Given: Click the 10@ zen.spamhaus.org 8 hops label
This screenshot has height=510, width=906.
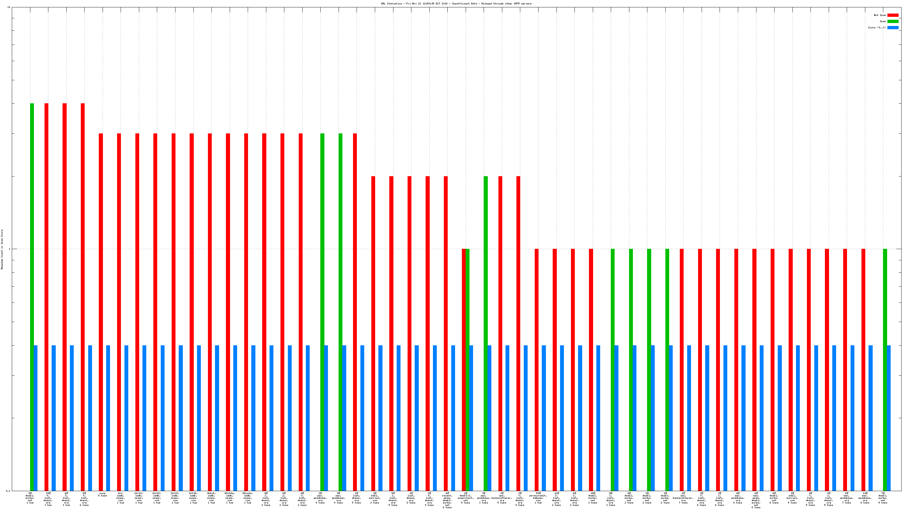Looking at the screenshot, I should point(864,498).
